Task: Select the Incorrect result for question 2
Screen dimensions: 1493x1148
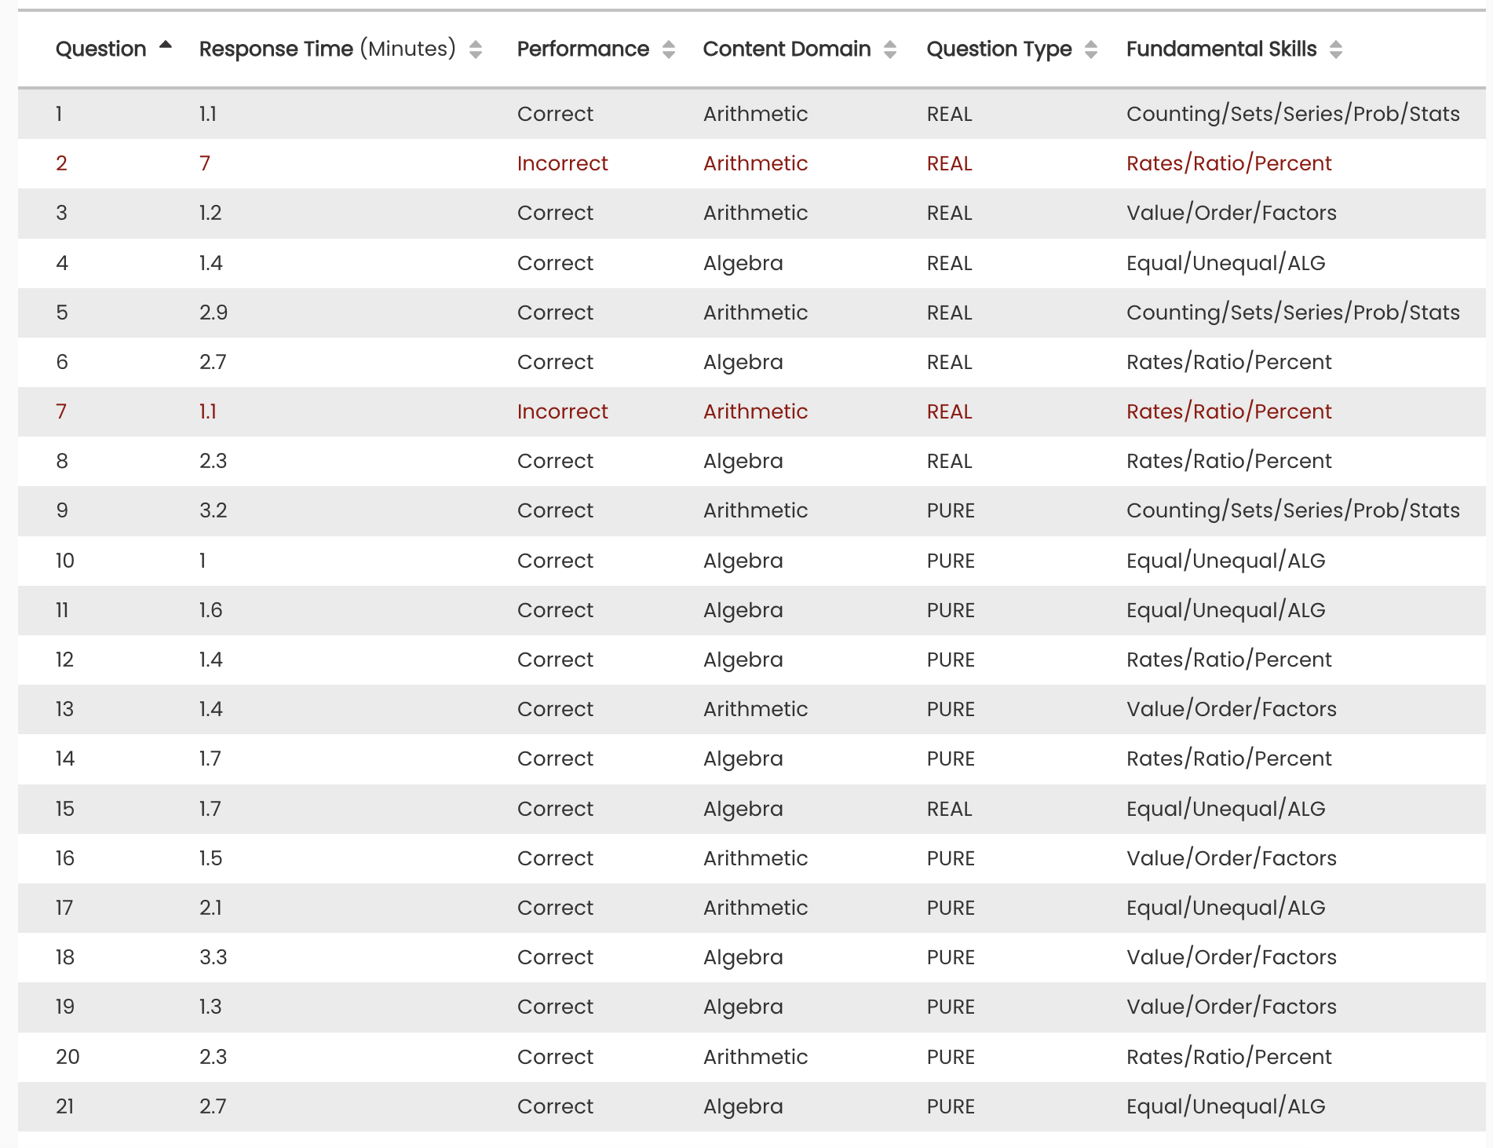Action: (562, 163)
